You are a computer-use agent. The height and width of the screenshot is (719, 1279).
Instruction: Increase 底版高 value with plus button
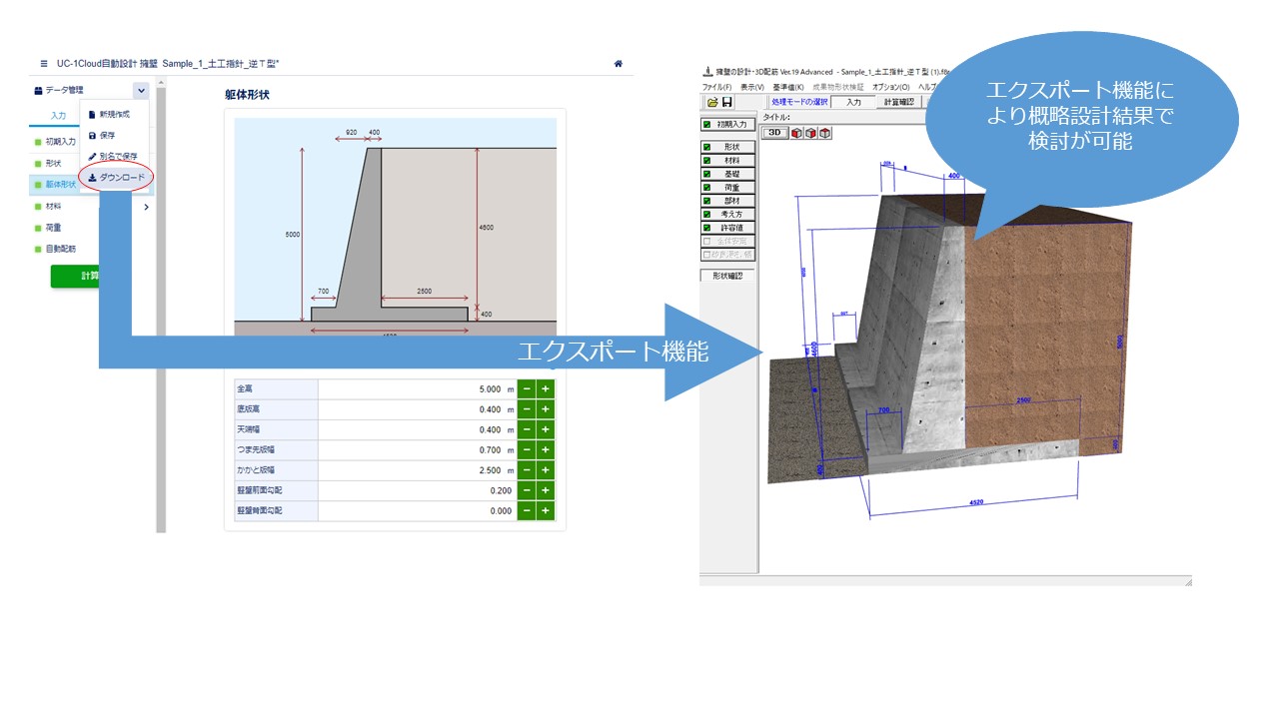click(546, 409)
